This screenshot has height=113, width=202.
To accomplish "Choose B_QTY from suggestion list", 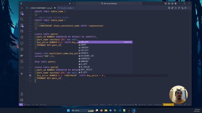I will pos(105,73).
